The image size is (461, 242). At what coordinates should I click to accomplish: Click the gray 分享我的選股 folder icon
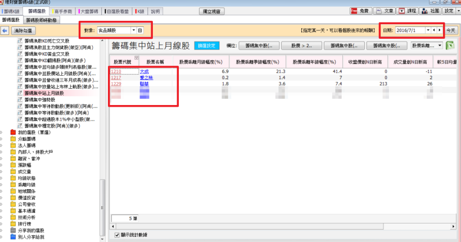13,230
